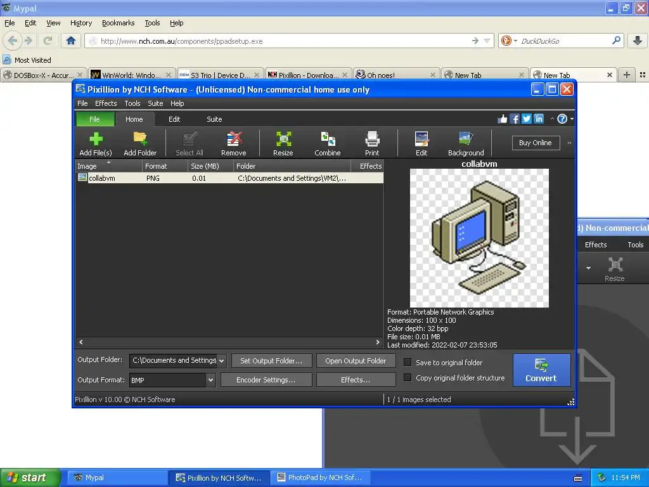Click the Combine images icon
This screenshot has height=487, width=649.
(x=328, y=143)
